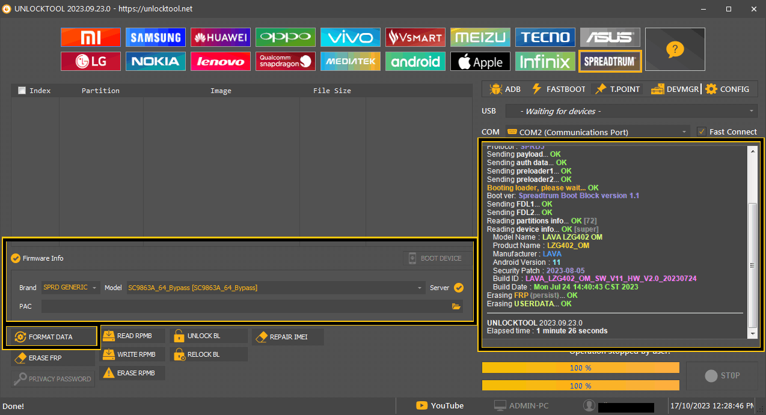Open the Samsung brand section

coord(156,37)
